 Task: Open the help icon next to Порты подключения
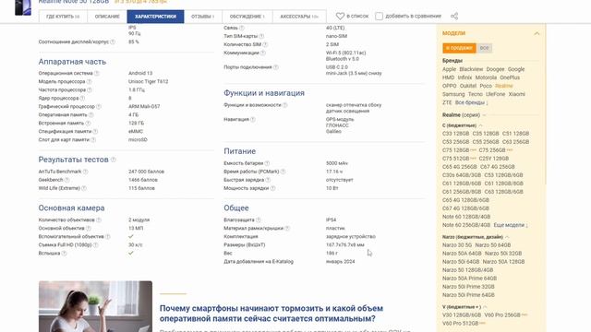click(x=276, y=67)
